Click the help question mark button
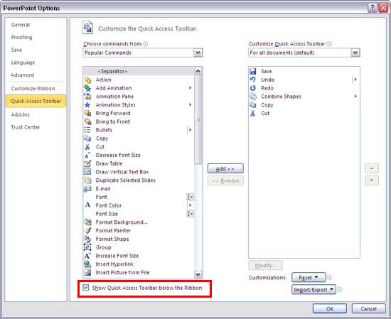Image resolution: width=391 pixels, height=319 pixels. [372, 8]
